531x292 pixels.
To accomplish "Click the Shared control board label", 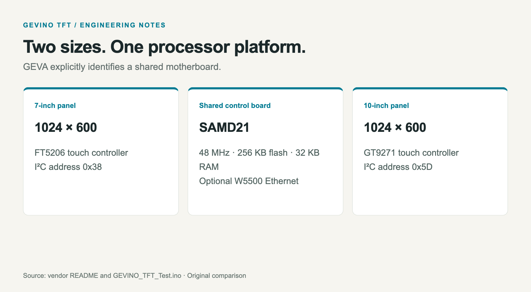I will (235, 106).
